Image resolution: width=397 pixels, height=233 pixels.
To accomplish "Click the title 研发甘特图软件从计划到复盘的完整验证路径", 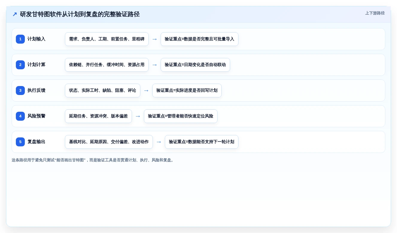I will pyautogui.click(x=80, y=14).
